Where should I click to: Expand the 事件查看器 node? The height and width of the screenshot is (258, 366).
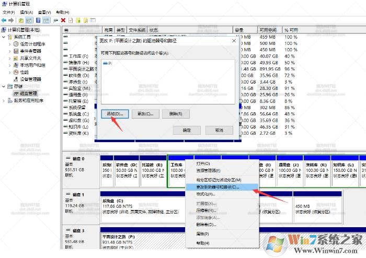pos(9,51)
